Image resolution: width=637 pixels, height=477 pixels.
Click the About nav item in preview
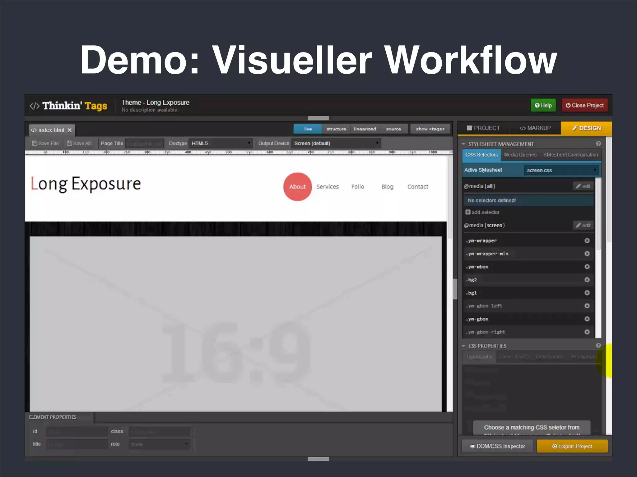pyautogui.click(x=297, y=187)
